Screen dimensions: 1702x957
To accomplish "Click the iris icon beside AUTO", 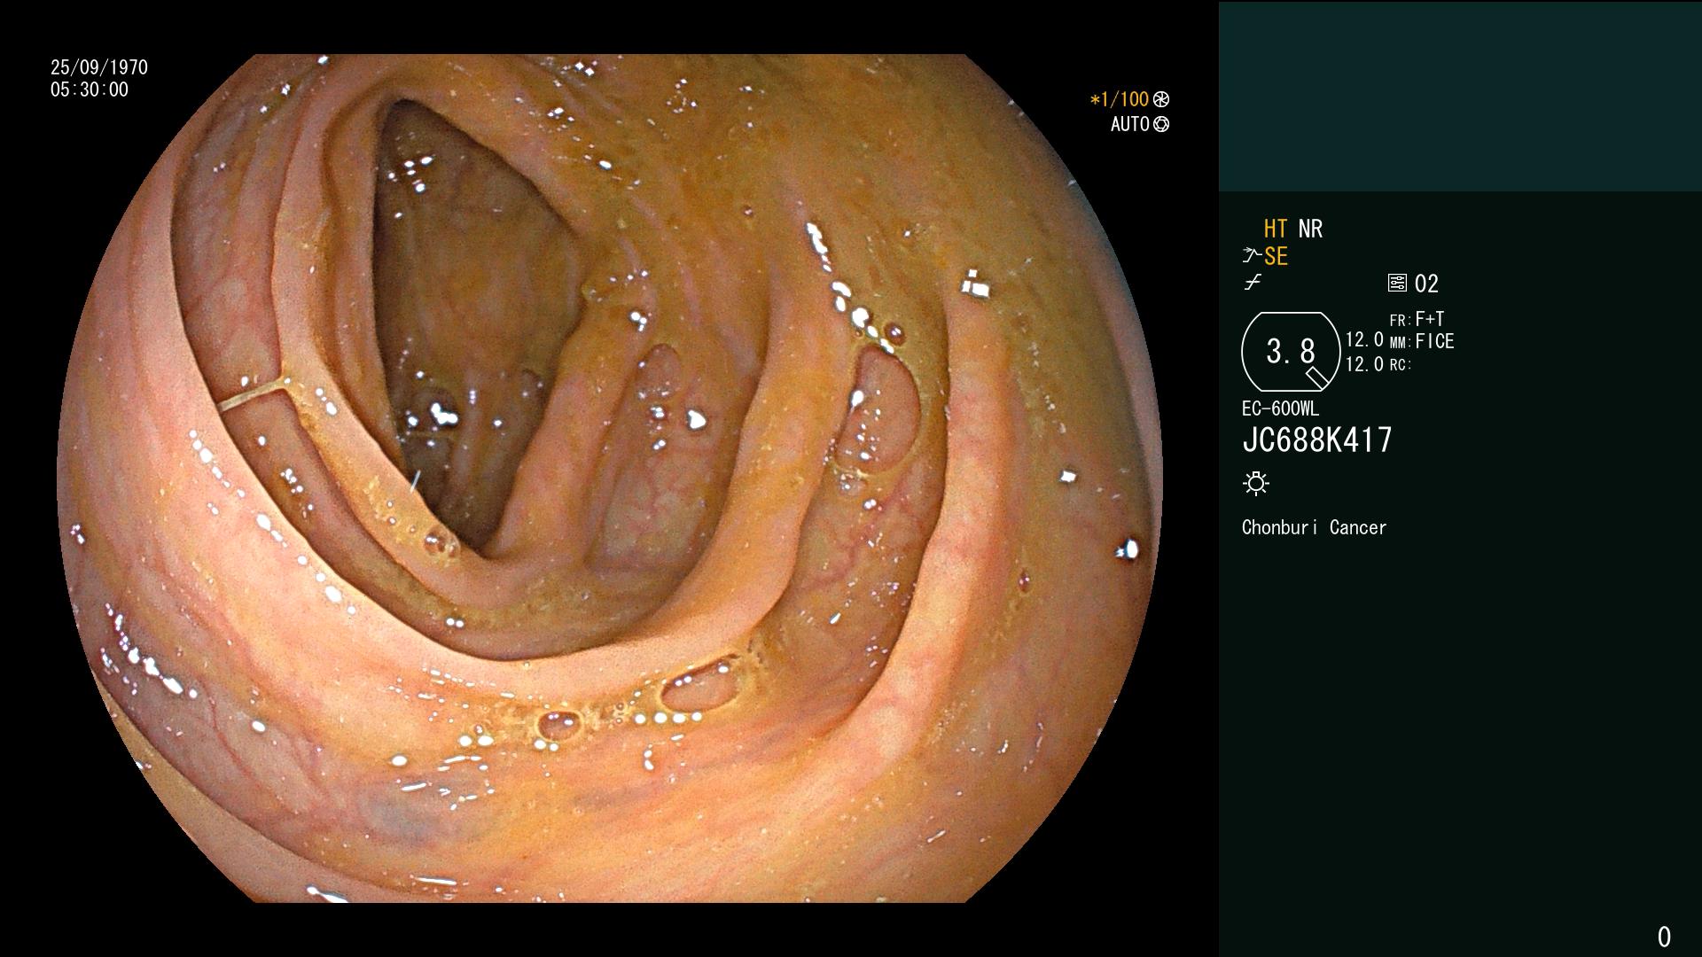I will pyautogui.click(x=1161, y=124).
